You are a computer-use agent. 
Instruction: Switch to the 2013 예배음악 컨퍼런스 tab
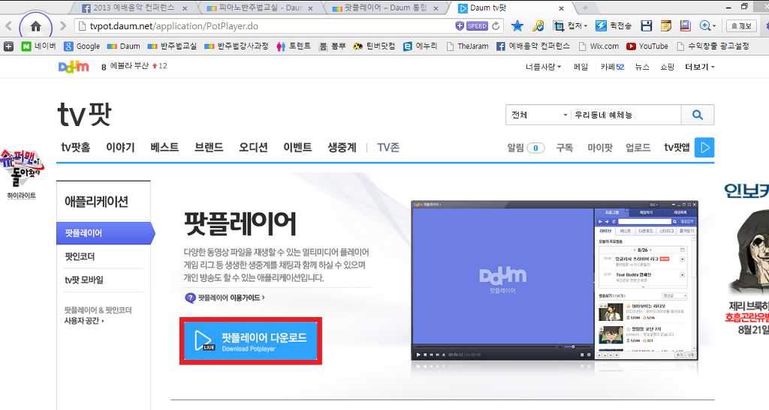[134, 7]
